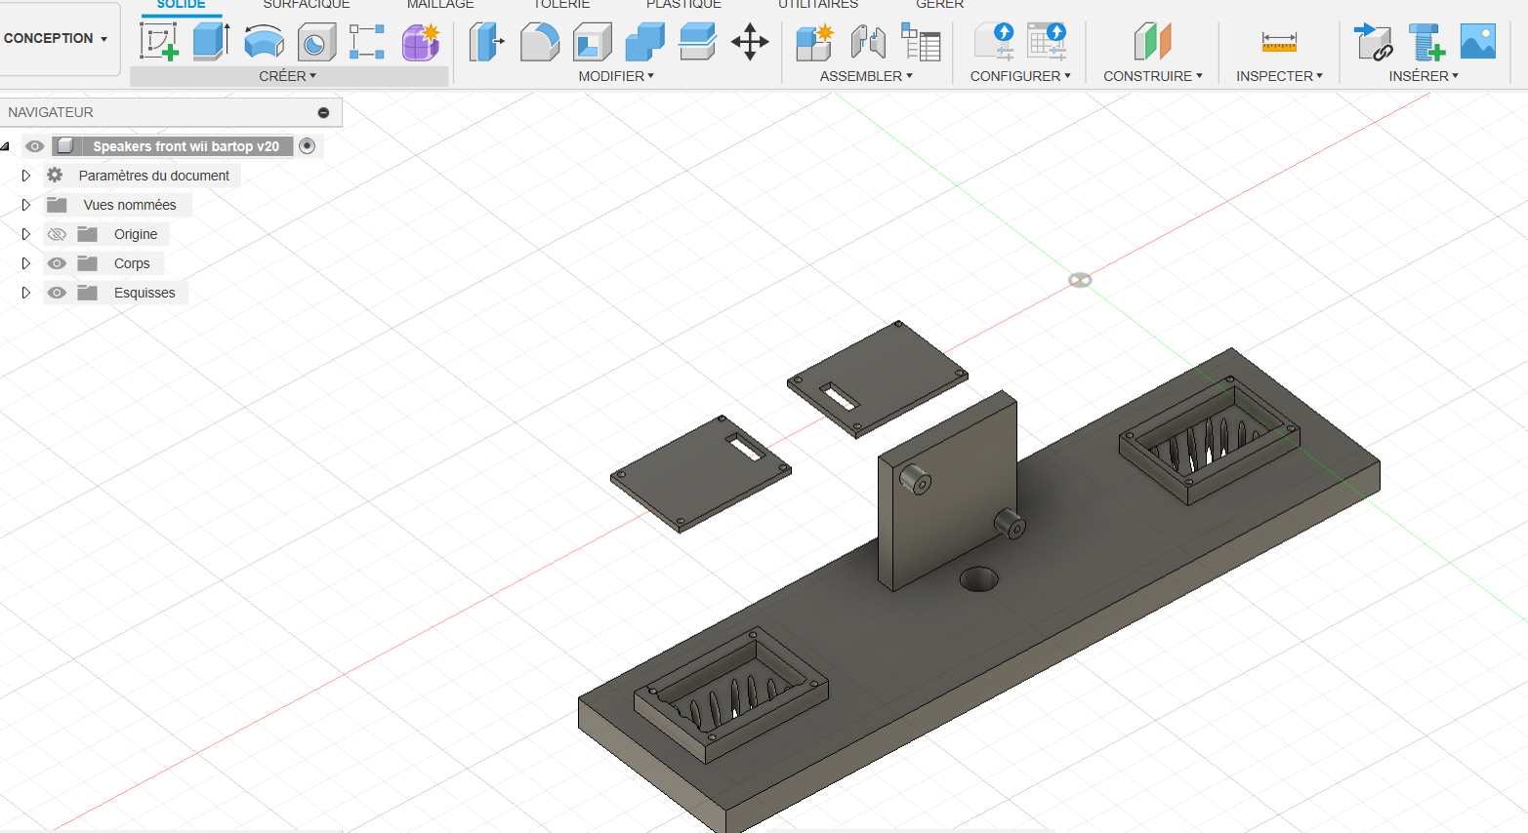Click the Insert Canvas image icon
This screenshot has height=833, width=1528.
(1478, 41)
